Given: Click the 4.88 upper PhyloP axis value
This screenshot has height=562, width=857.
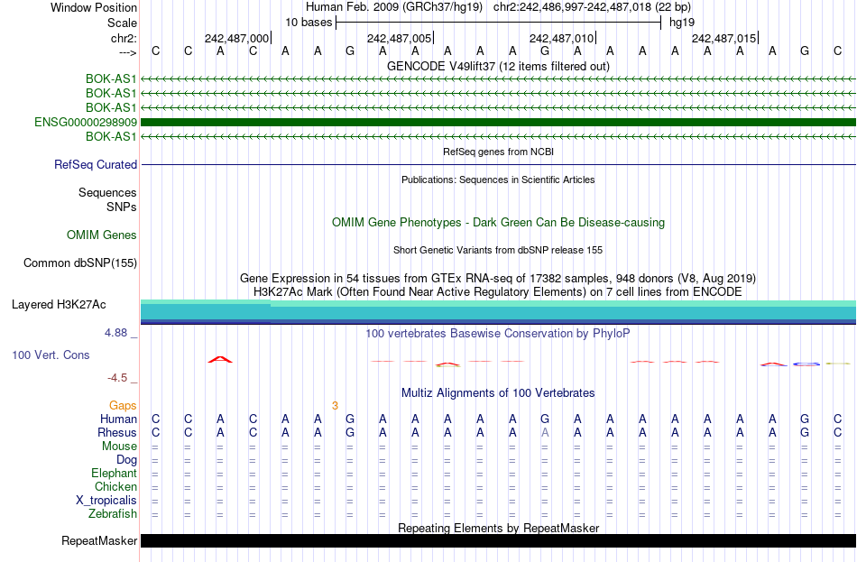Looking at the screenshot, I should 115,332.
